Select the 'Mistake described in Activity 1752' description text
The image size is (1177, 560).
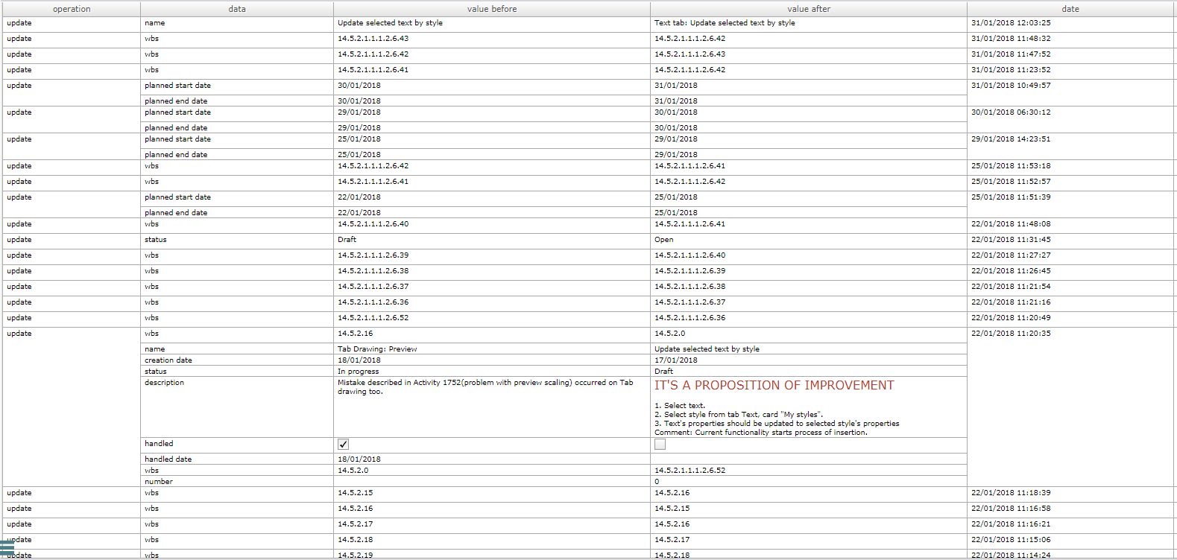[485, 386]
